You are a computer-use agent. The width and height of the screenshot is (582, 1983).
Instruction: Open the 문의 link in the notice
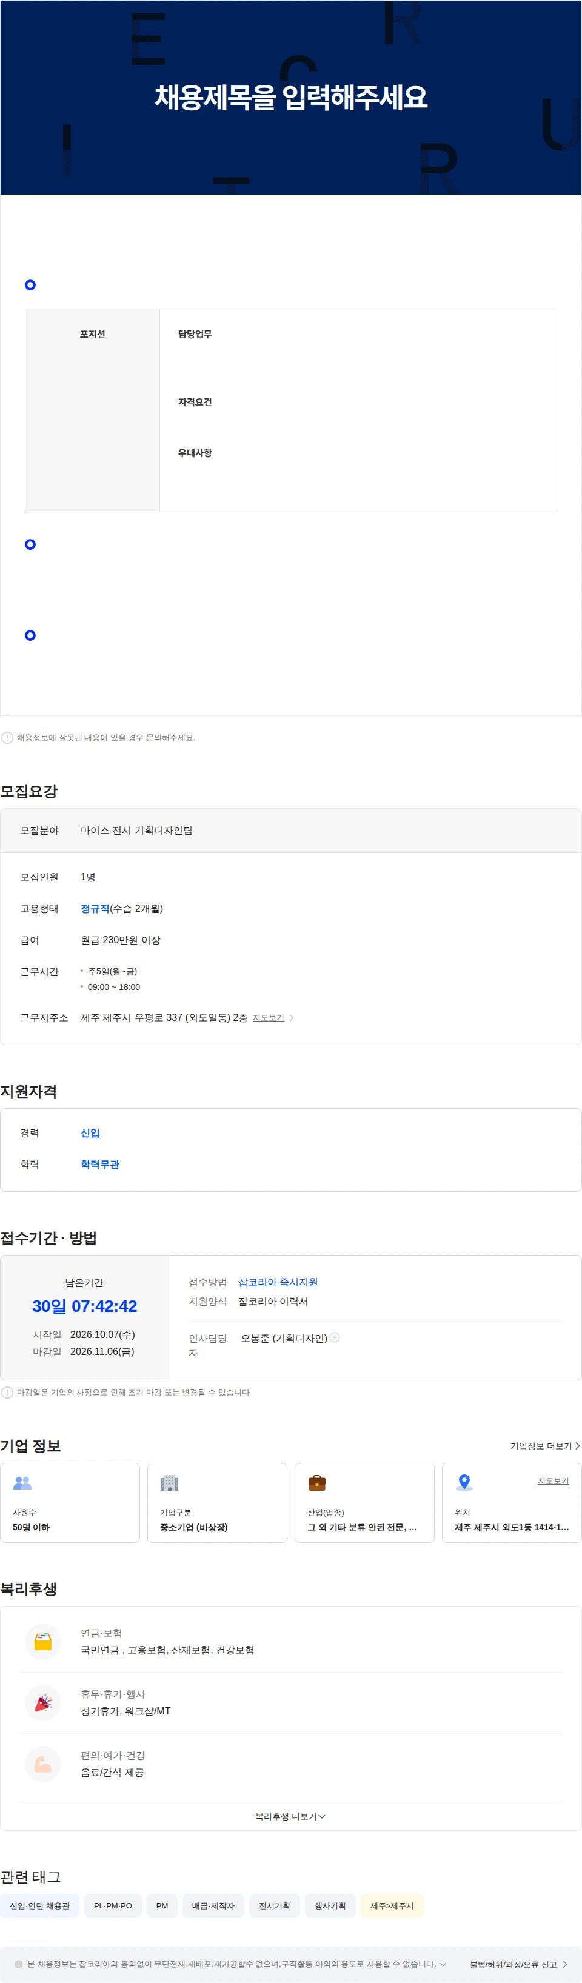(x=153, y=737)
